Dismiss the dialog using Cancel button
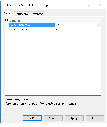Image resolution: width=107 pixels, height=127 pixels. (53, 118)
